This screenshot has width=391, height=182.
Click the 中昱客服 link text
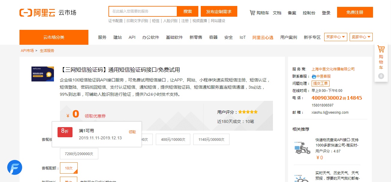click(x=324, y=76)
